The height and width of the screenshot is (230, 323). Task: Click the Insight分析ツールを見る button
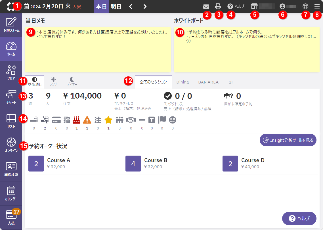288,140
